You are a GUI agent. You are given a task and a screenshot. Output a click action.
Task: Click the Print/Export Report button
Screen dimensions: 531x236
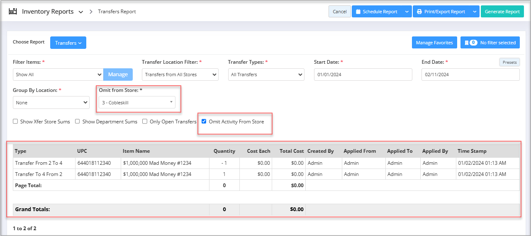[441, 12]
